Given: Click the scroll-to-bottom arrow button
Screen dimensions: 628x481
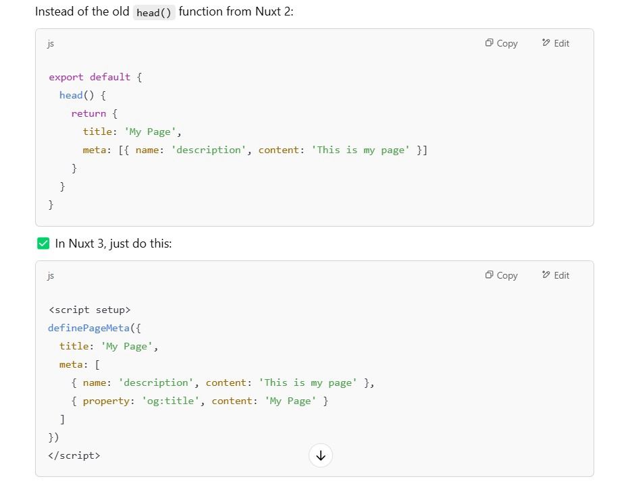Looking at the screenshot, I should pyautogui.click(x=320, y=455).
